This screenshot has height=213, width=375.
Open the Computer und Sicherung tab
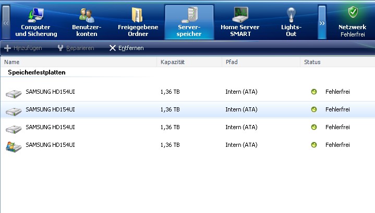click(36, 22)
